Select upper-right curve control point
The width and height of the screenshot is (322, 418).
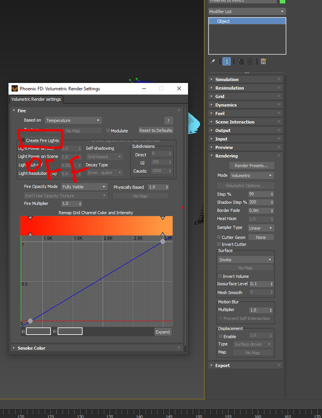tap(163, 242)
